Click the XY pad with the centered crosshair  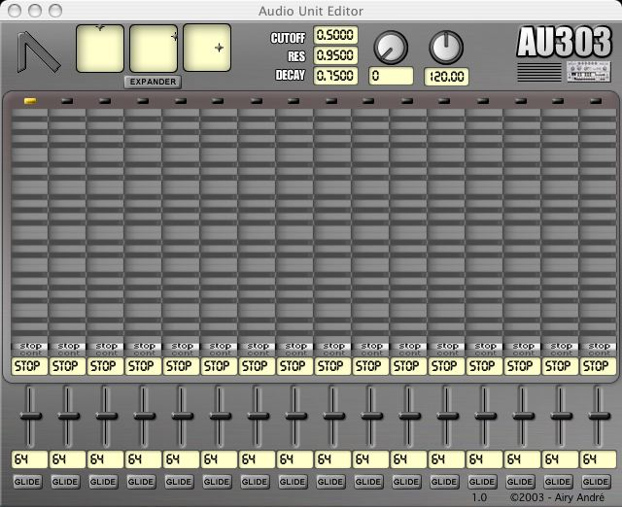pyautogui.click(x=207, y=48)
